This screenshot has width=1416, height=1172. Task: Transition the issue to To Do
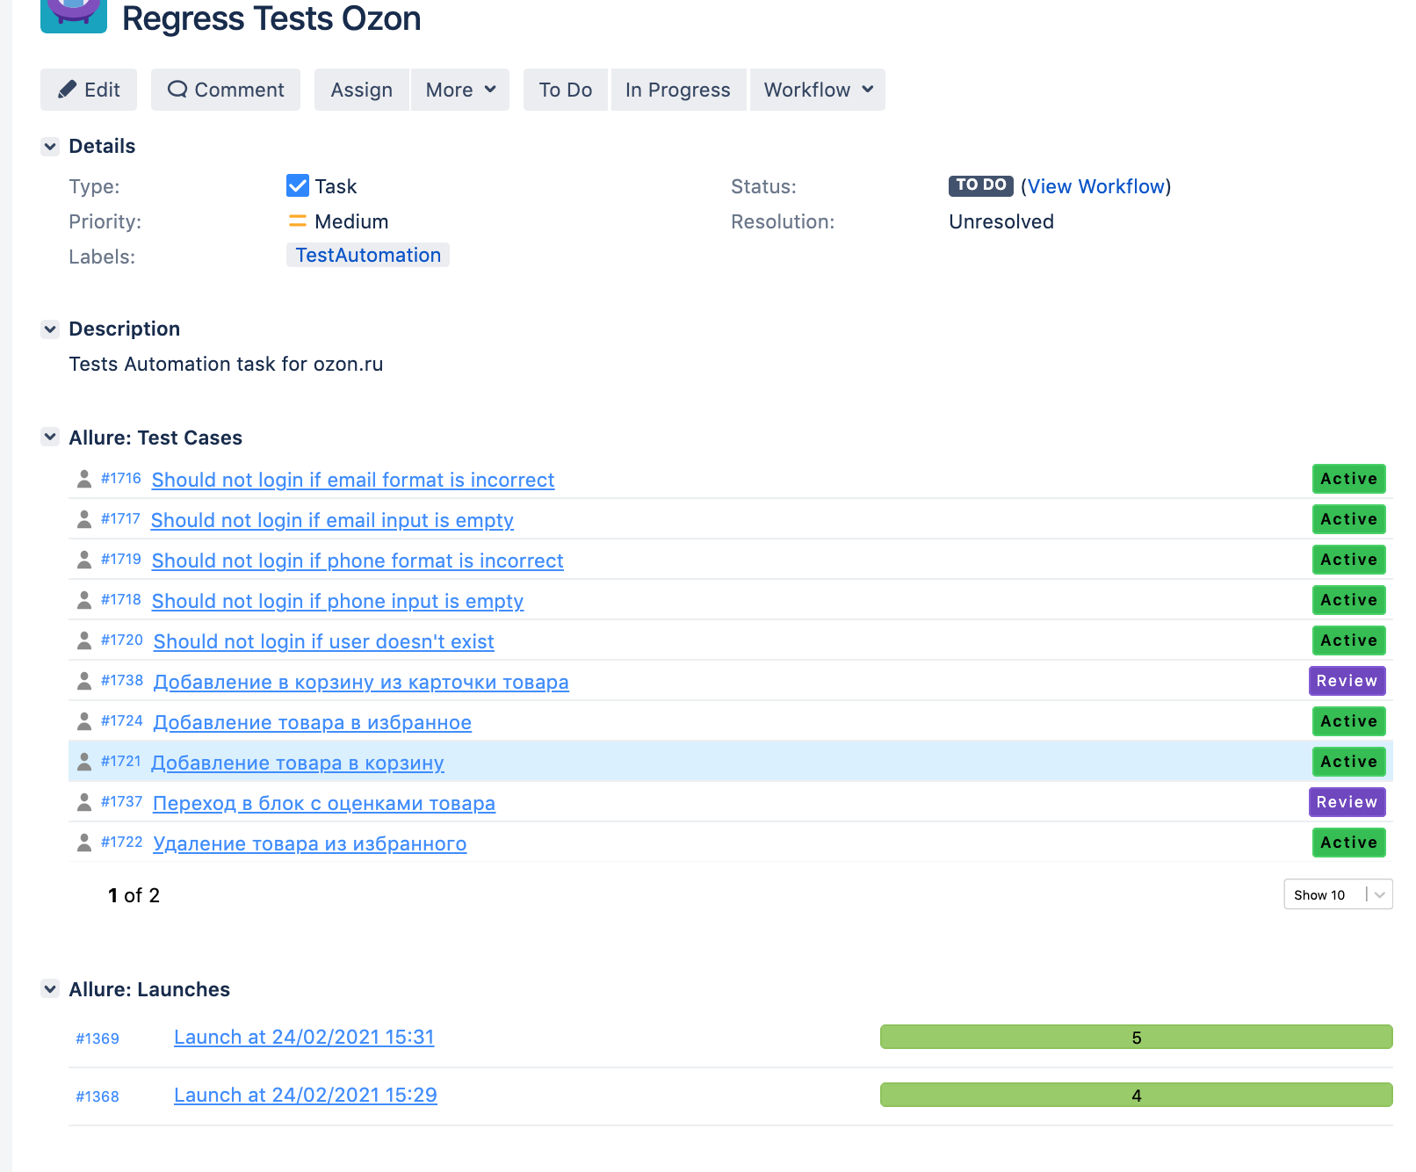click(566, 90)
